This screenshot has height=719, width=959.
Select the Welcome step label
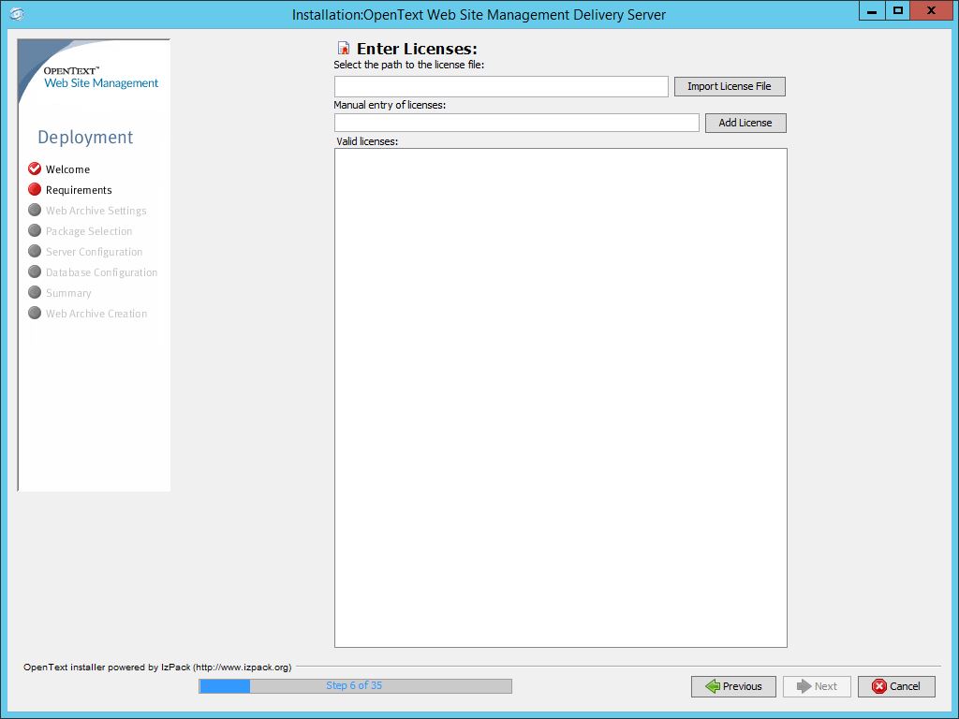[67, 169]
